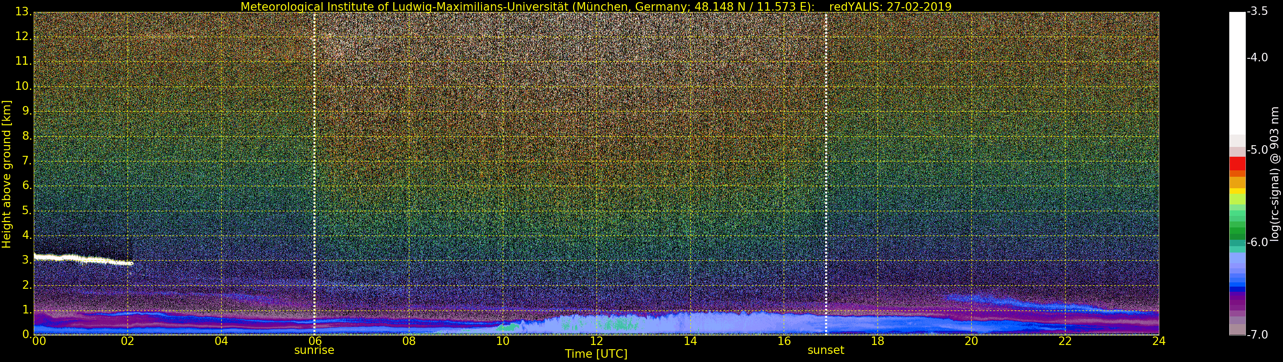Viewport: 1283px width, 362px height.
Task: Select the 'redYALIS: 27-02-2019' text in the title
Action: 890,6
